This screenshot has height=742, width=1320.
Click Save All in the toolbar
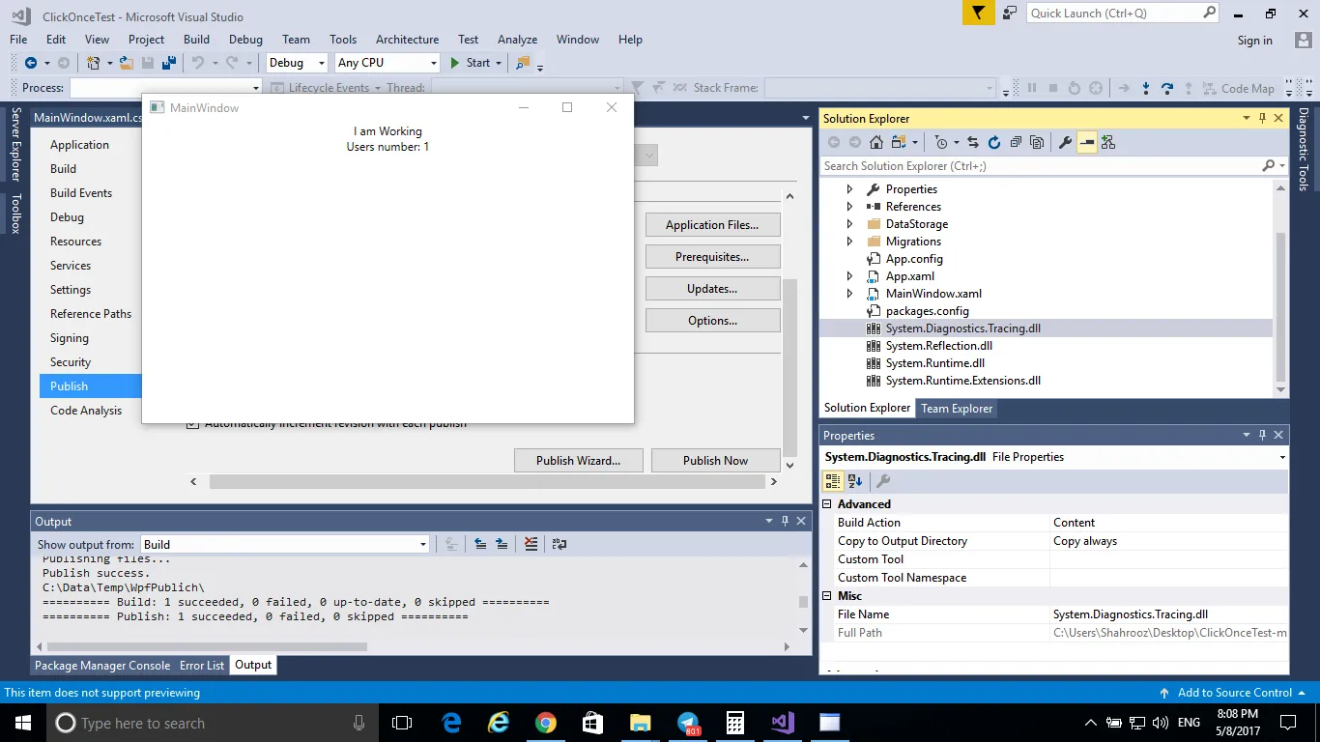pyautogui.click(x=169, y=63)
